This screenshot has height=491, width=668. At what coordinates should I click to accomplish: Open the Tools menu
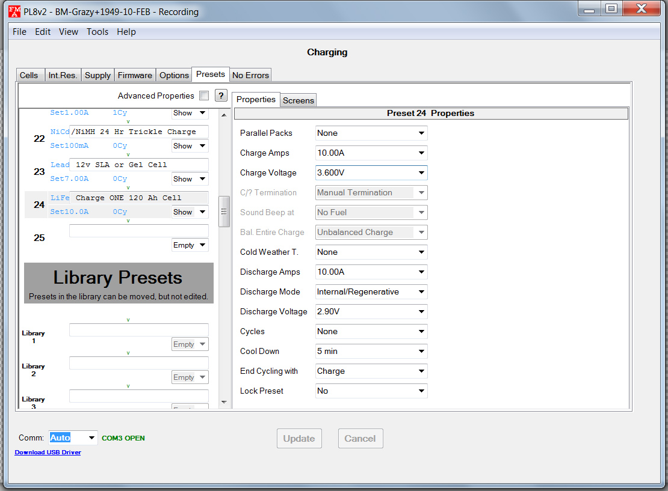(x=97, y=32)
